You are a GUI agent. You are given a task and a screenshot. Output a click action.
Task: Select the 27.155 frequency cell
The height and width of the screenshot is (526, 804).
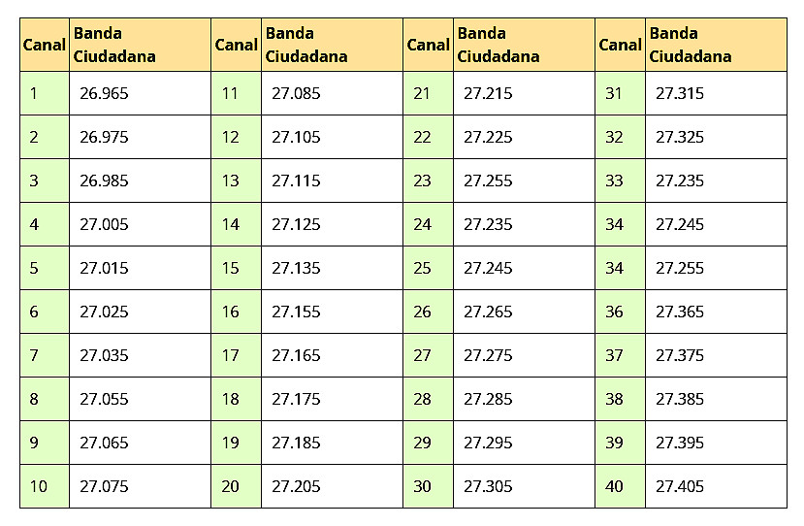[x=296, y=312]
